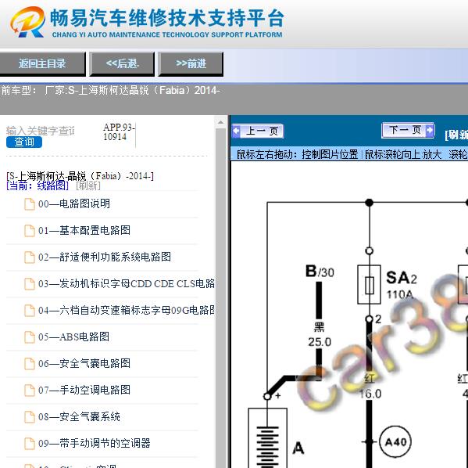This screenshot has height=468, width=468.
Task: Open the 01—基本配置电路图 entry
Action: 84,230
